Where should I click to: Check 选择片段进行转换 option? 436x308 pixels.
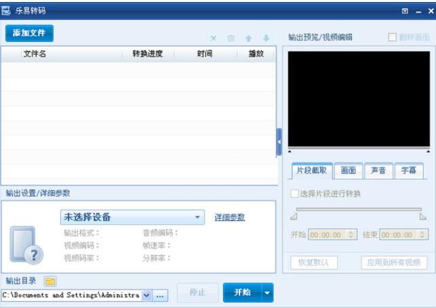click(294, 193)
